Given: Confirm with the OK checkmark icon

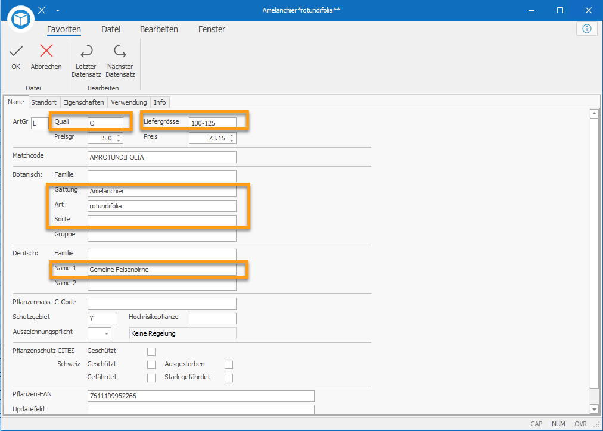Looking at the screenshot, I should pos(15,51).
